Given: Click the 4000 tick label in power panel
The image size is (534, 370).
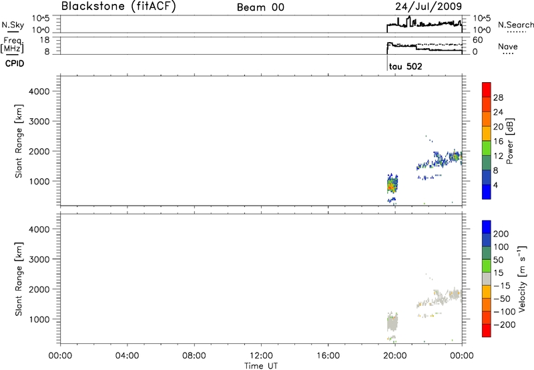Looking at the screenshot, I should tap(39, 91).
